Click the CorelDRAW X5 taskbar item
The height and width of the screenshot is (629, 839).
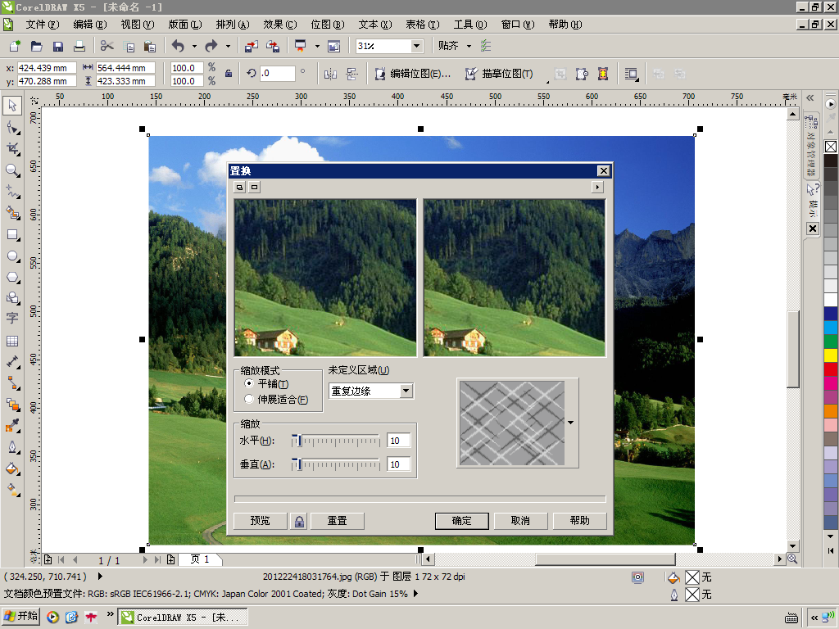click(x=182, y=618)
